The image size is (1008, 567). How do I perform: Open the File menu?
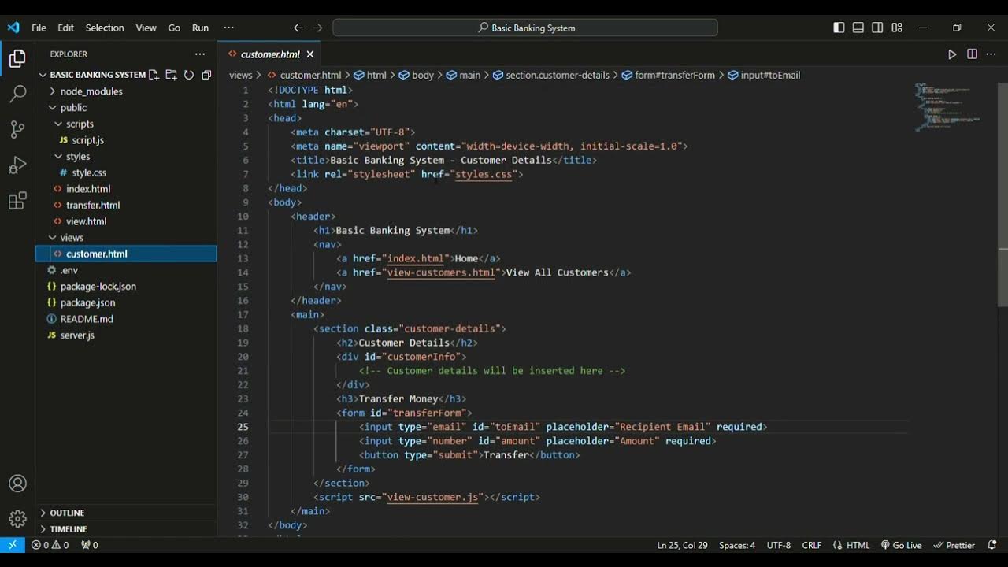pos(39,28)
